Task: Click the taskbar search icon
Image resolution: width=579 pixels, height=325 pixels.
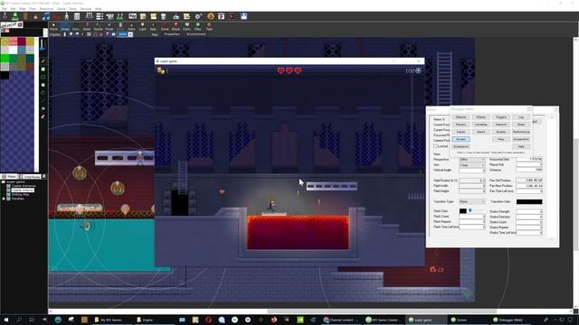Action: click(19, 320)
